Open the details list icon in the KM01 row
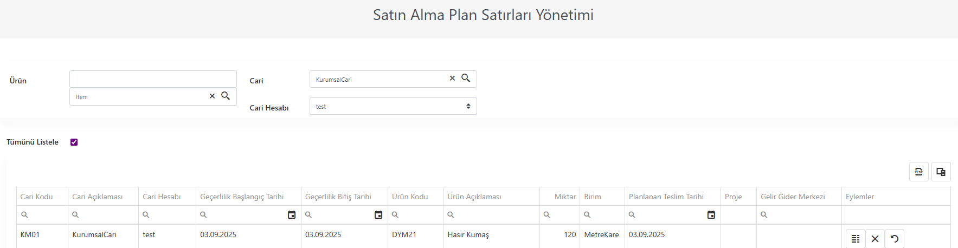958x248 pixels. pos(856,239)
